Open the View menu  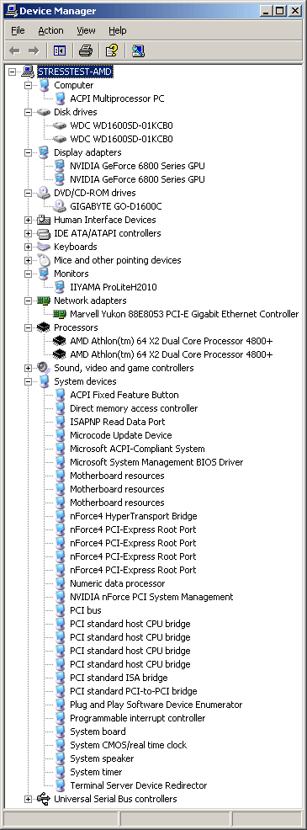coord(87,30)
